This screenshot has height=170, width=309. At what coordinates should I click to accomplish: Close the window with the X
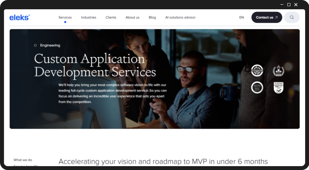pyautogui.click(x=296, y=5)
